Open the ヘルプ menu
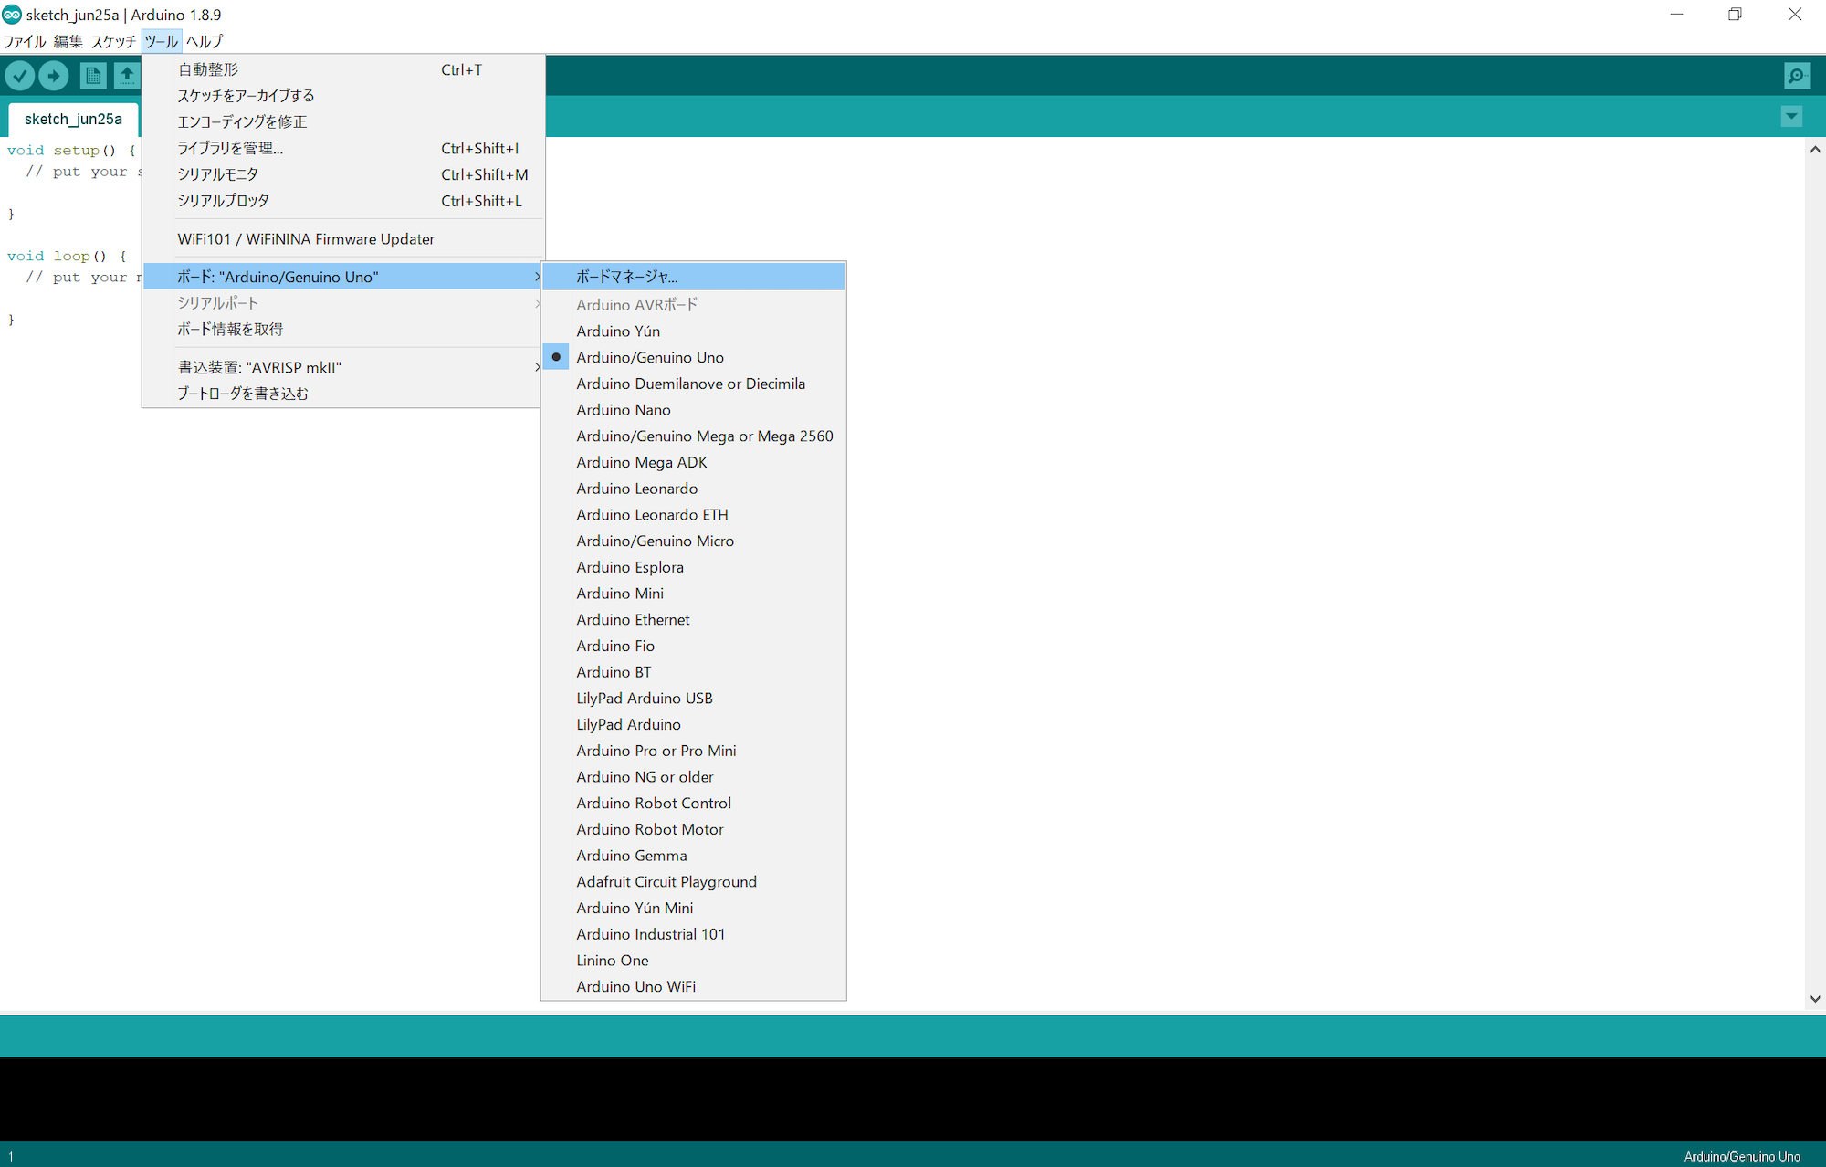This screenshot has height=1167, width=1826. pyautogui.click(x=205, y=41)
